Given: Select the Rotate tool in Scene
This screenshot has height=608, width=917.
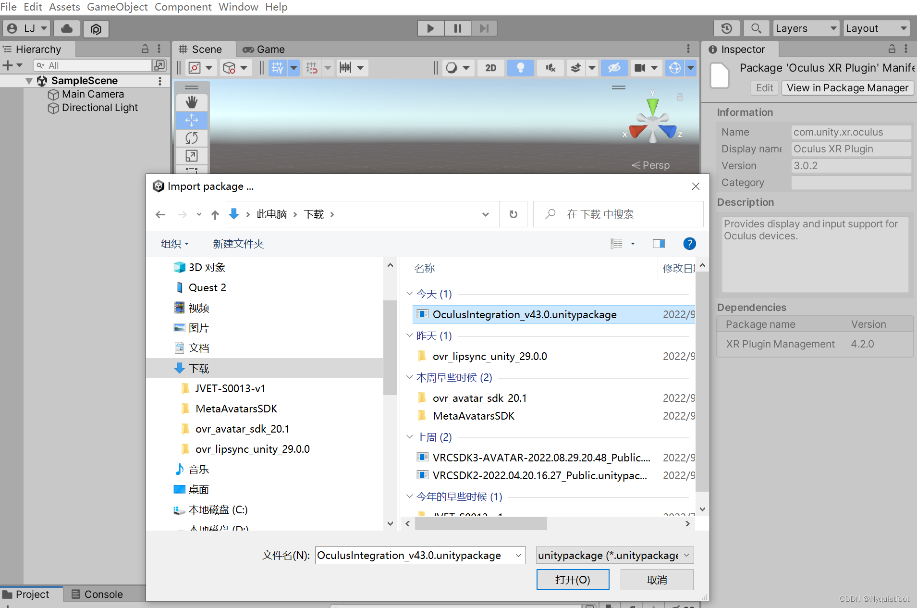Looking at the screenshot, I should tap(192, 138).
